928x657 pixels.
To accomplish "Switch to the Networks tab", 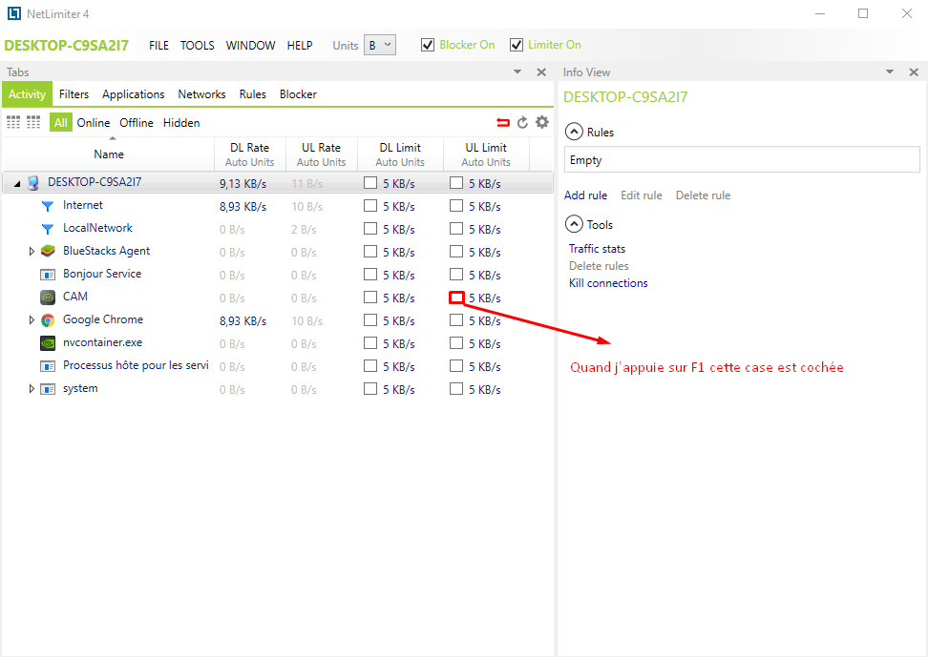I will tap(201, 94).
